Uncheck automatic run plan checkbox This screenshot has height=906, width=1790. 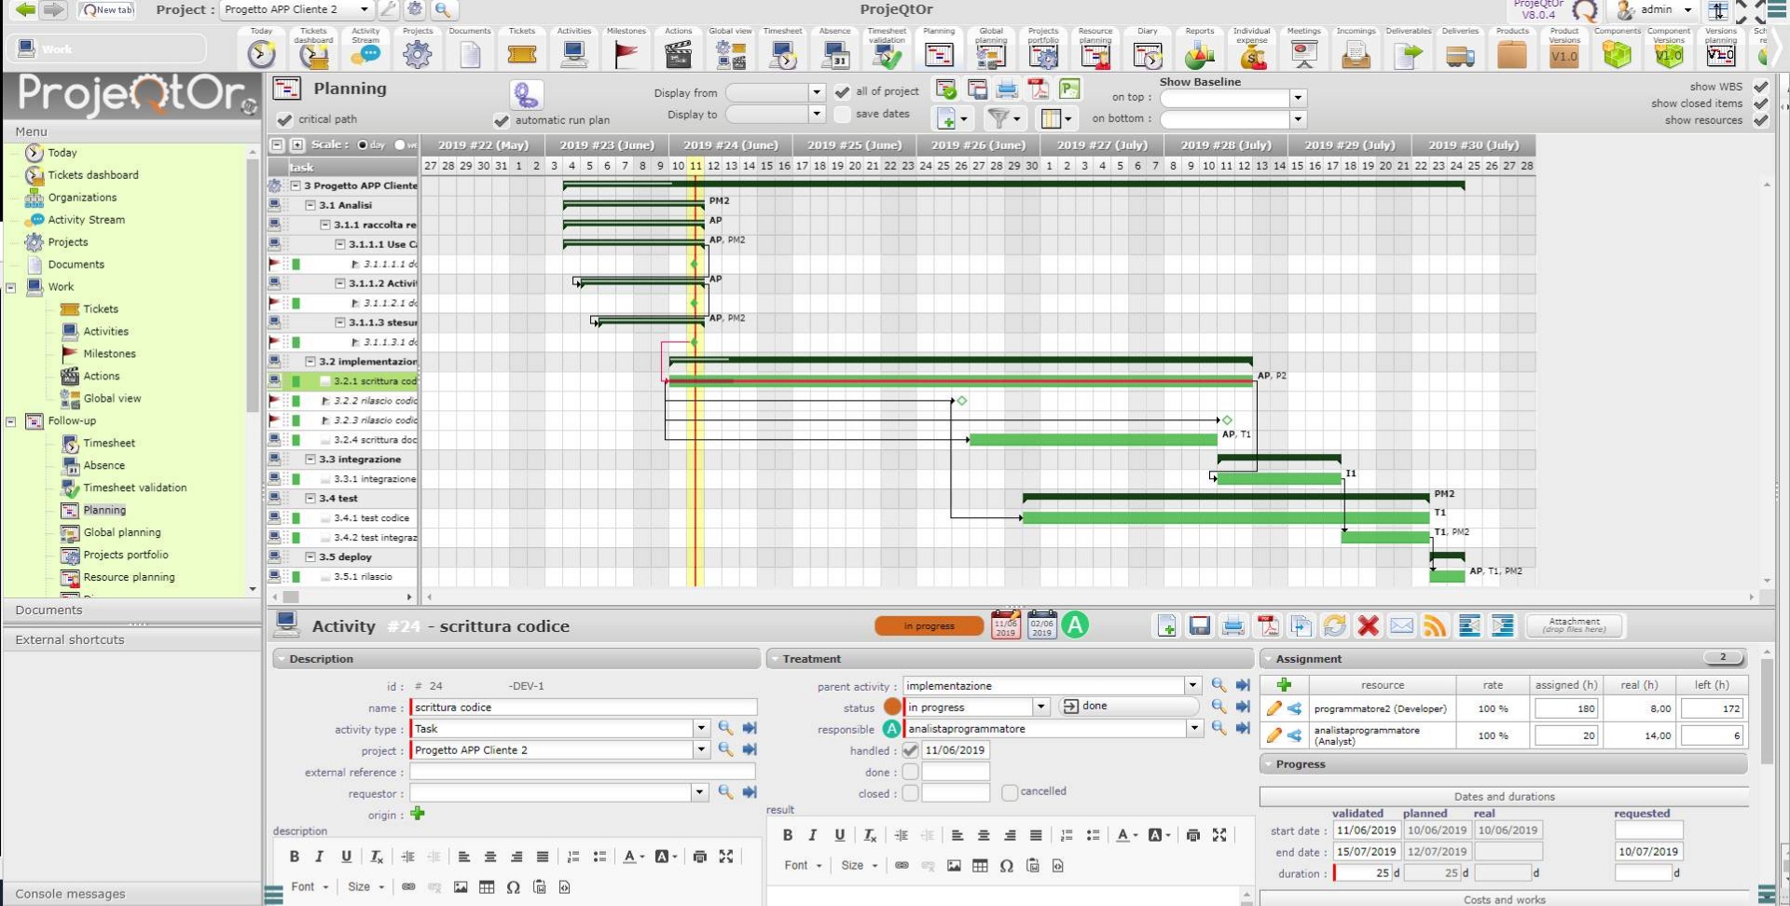pos(502,120)
